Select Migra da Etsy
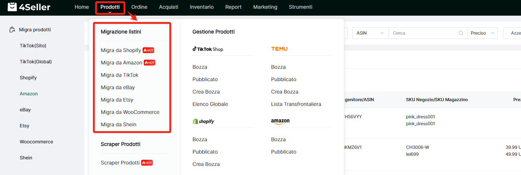This screenshot has height=175, width=521. point(117,100)
